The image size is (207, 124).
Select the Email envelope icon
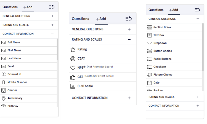(4, 66)
